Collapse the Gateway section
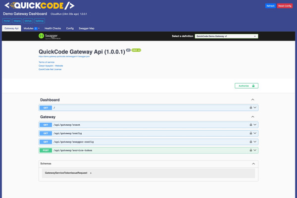 pos(252,117)
